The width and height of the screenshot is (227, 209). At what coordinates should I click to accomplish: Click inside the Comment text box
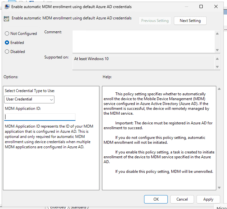click(x=143, y=42)
